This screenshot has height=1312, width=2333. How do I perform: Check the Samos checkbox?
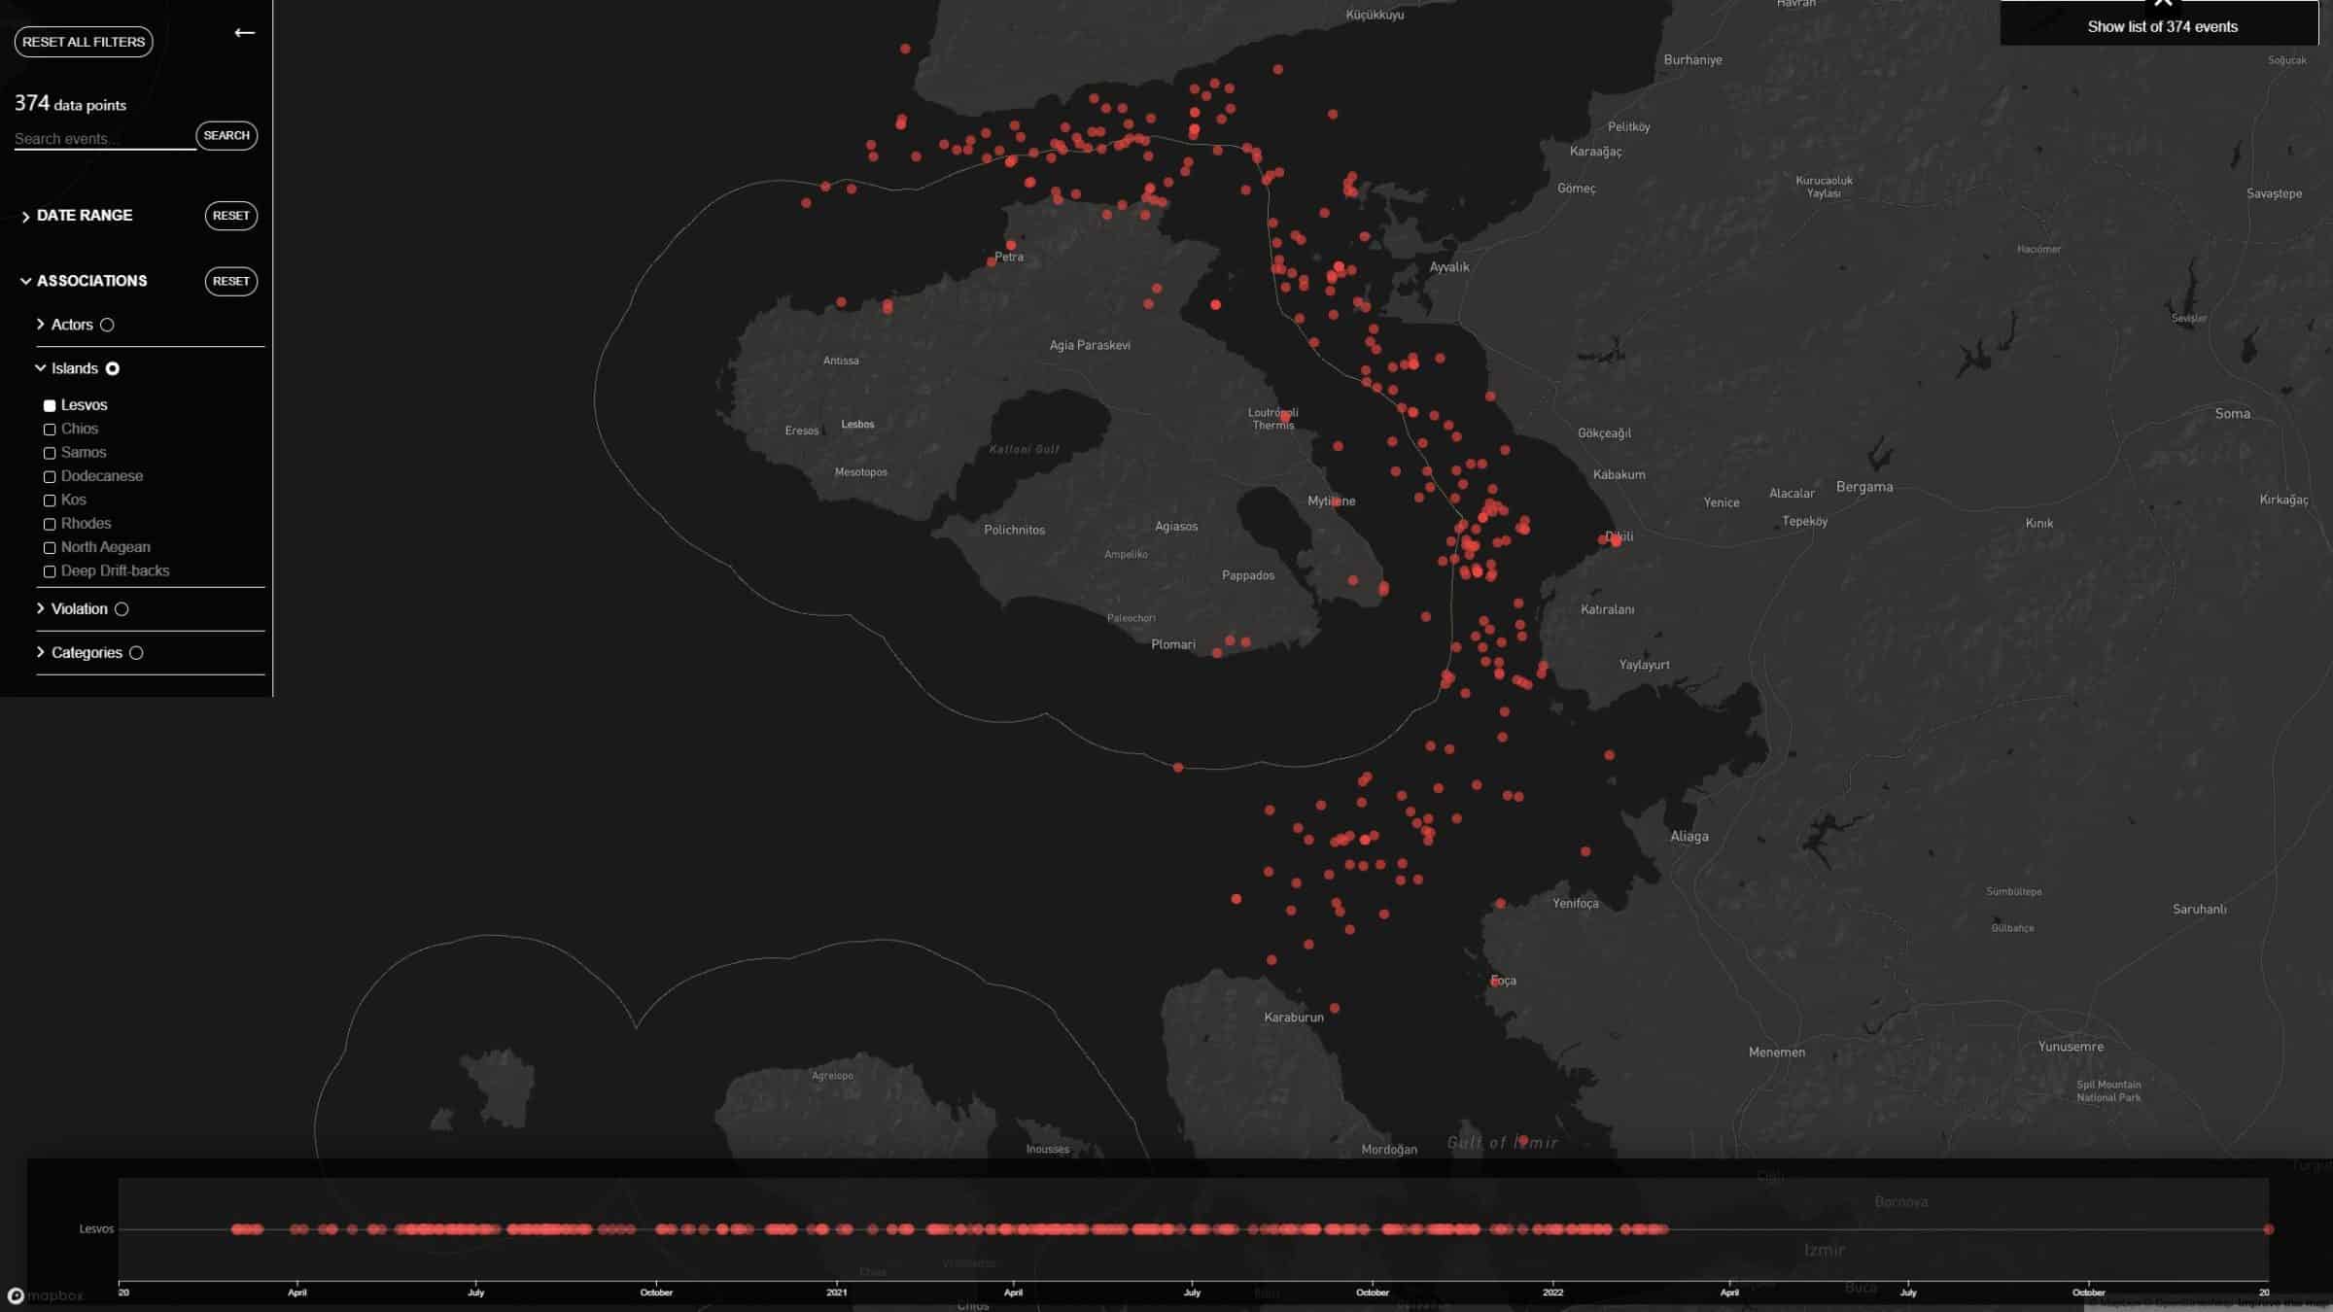[x=50, y=453]
